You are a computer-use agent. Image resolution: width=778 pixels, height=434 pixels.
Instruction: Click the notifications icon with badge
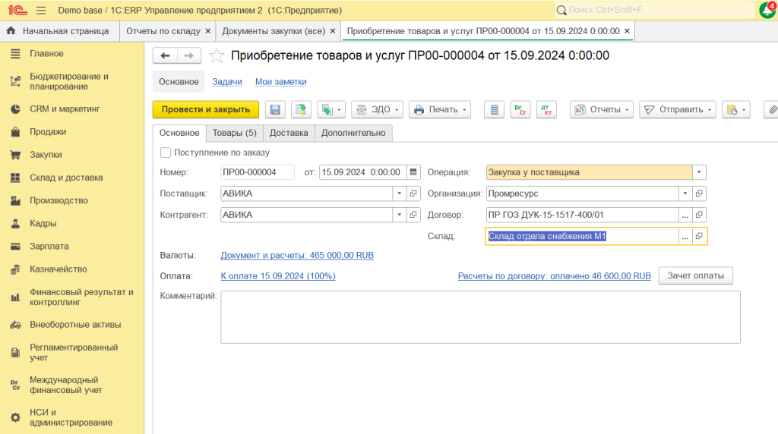tap(768, 9)
